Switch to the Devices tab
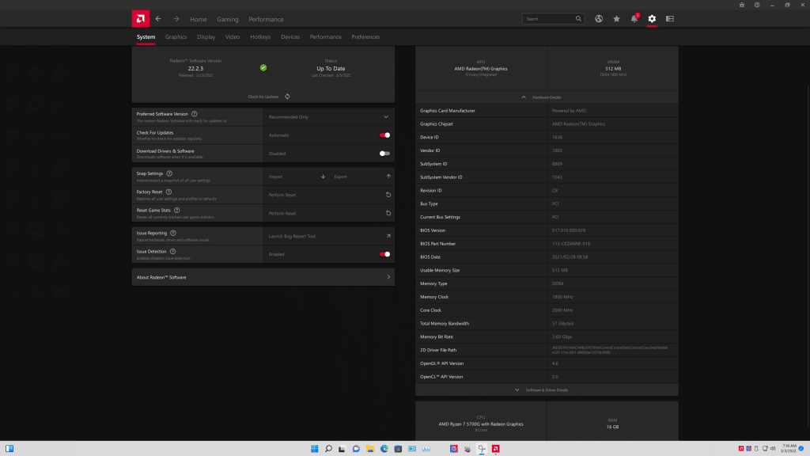Image resolution: width=810 pixels, height=456 pixels. (290, 36)
